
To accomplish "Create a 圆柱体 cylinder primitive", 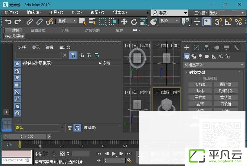I will [200, 97].
